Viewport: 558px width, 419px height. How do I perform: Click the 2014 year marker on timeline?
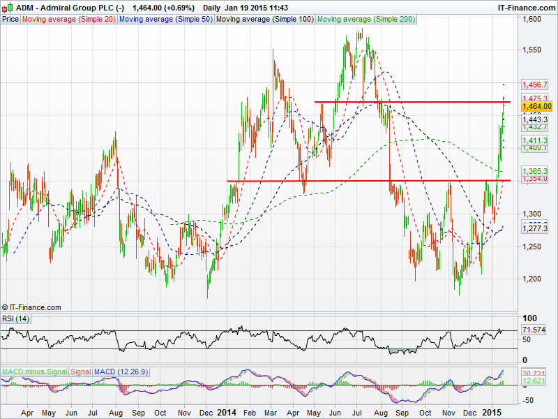click(228, 412)
